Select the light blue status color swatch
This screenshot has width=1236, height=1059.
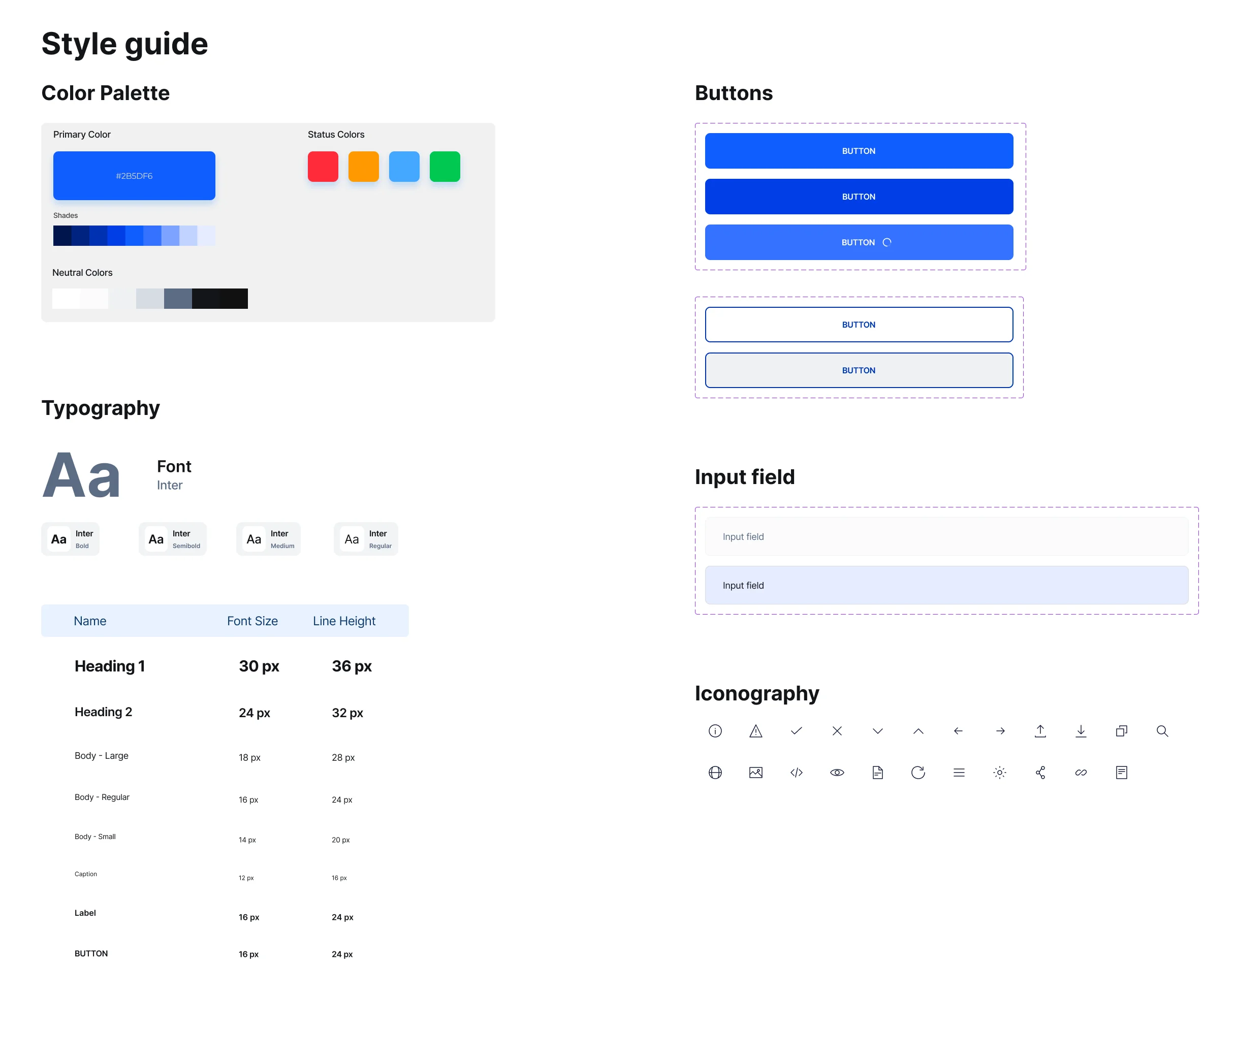[404, 167]
